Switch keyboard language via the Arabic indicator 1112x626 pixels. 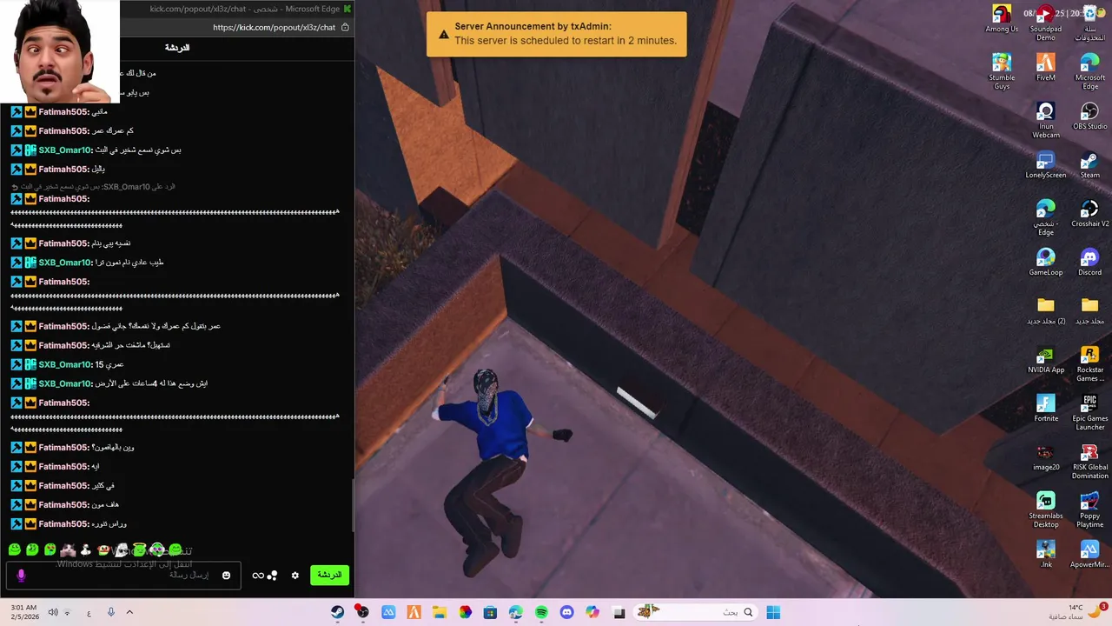click(x=89, y=613)
